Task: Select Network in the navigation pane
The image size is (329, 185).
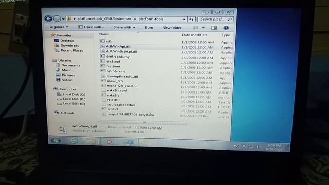Action: 65,113
